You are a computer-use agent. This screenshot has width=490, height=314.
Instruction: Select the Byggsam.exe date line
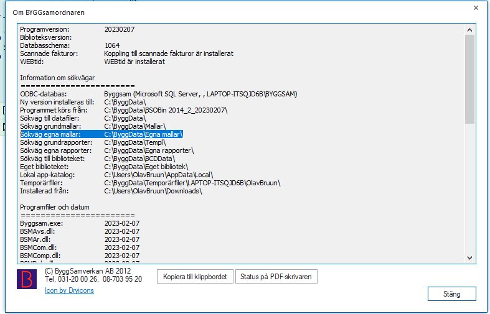click(80, 223)
